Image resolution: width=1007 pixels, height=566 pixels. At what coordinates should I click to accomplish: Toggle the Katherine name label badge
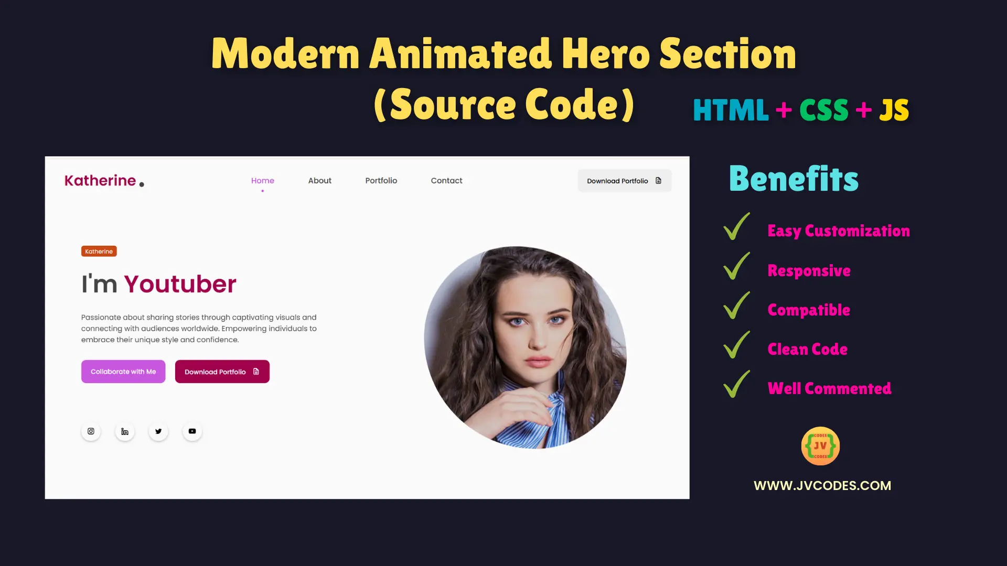pos(98,251)
